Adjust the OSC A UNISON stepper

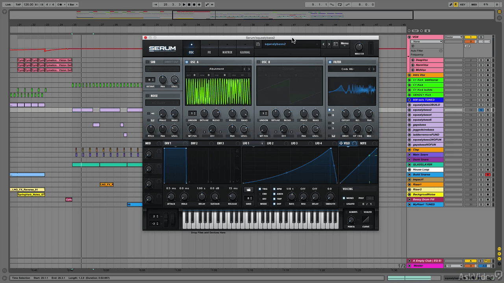point(192,113)
